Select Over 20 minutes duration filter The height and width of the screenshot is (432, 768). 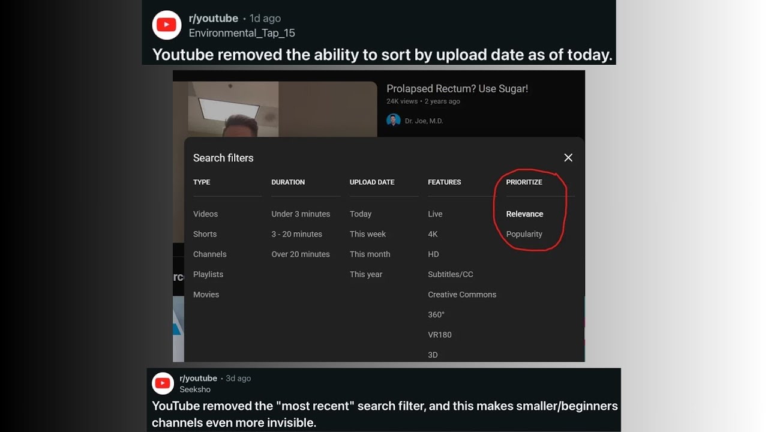pyautogui.click(x=301, y=254)
